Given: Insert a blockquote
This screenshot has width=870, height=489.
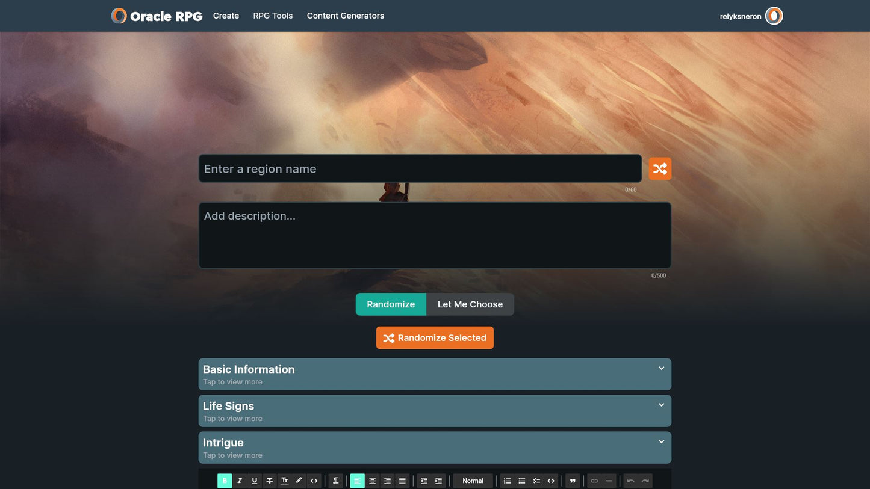Looking at the screenshot, I should (x=573, y=481).
